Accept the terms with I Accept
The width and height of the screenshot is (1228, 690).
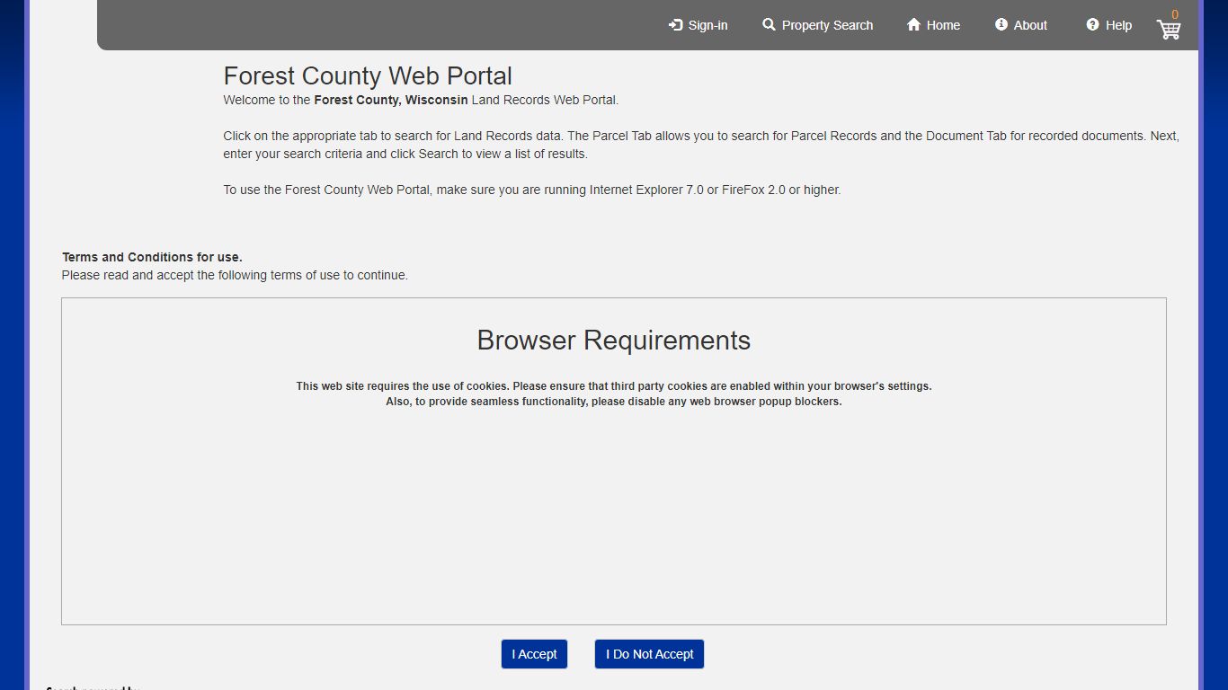[535, 654]
